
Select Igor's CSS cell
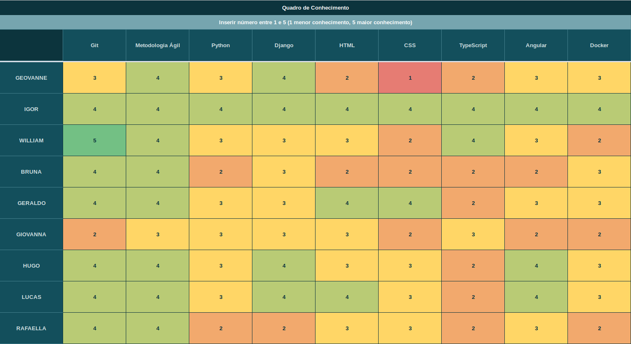410,109
